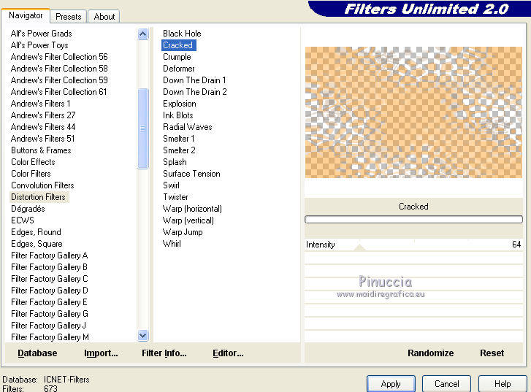Click the filter progress bar

[x=413, y=219]
